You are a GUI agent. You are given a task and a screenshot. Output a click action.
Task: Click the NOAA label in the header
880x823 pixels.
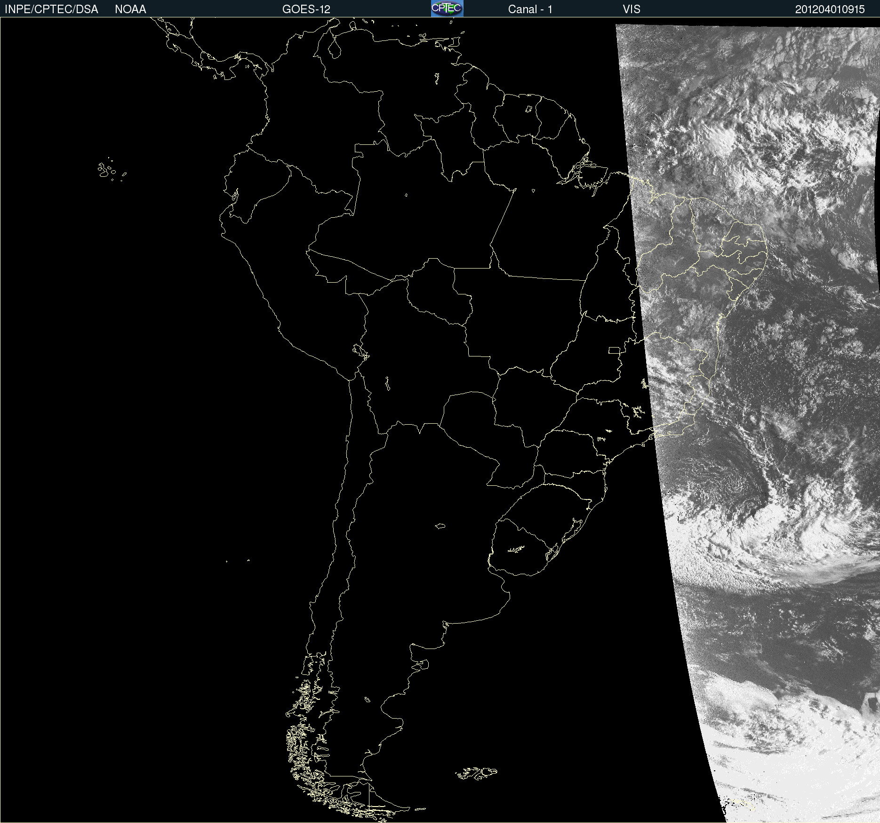coord(130,9)
